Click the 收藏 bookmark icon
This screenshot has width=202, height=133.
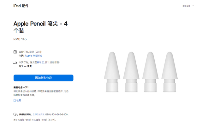tap(15, 101)
